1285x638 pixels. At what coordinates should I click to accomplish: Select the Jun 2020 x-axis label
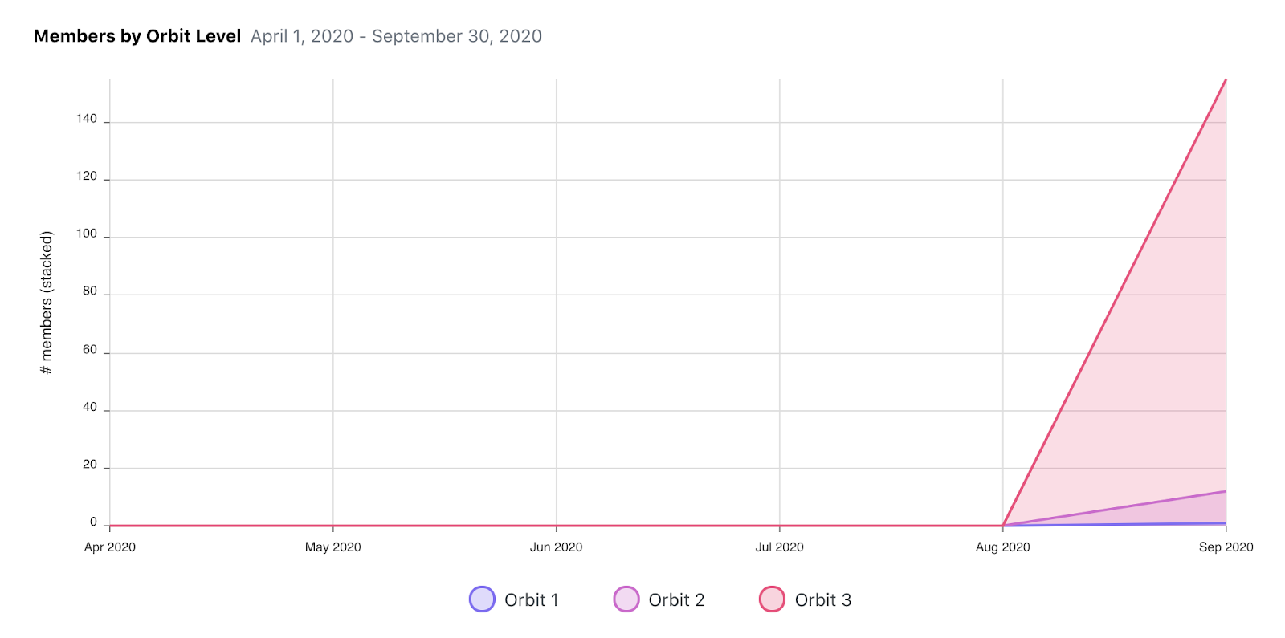(x=556, y=547)
